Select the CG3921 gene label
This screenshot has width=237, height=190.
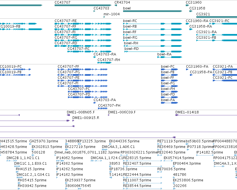pyautogui.click(x=203, y=14)
